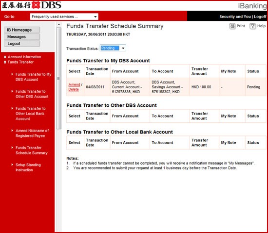Open Setup Standing Instruction
268x233 pixels.
tap(28, 167)
